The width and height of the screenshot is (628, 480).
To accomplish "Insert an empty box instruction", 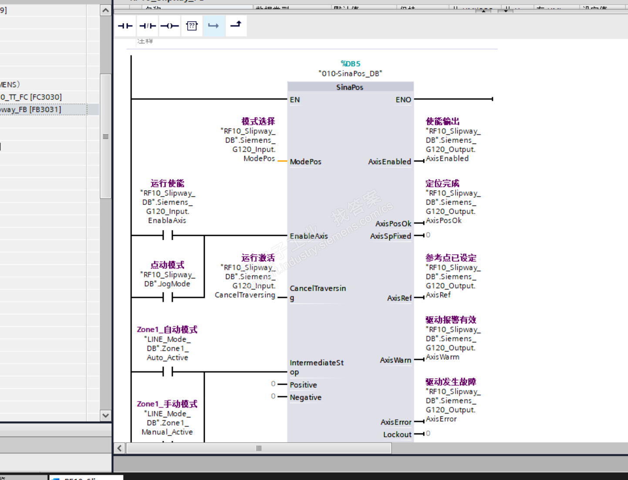I will pyautogui.click(x=192, y=26).
